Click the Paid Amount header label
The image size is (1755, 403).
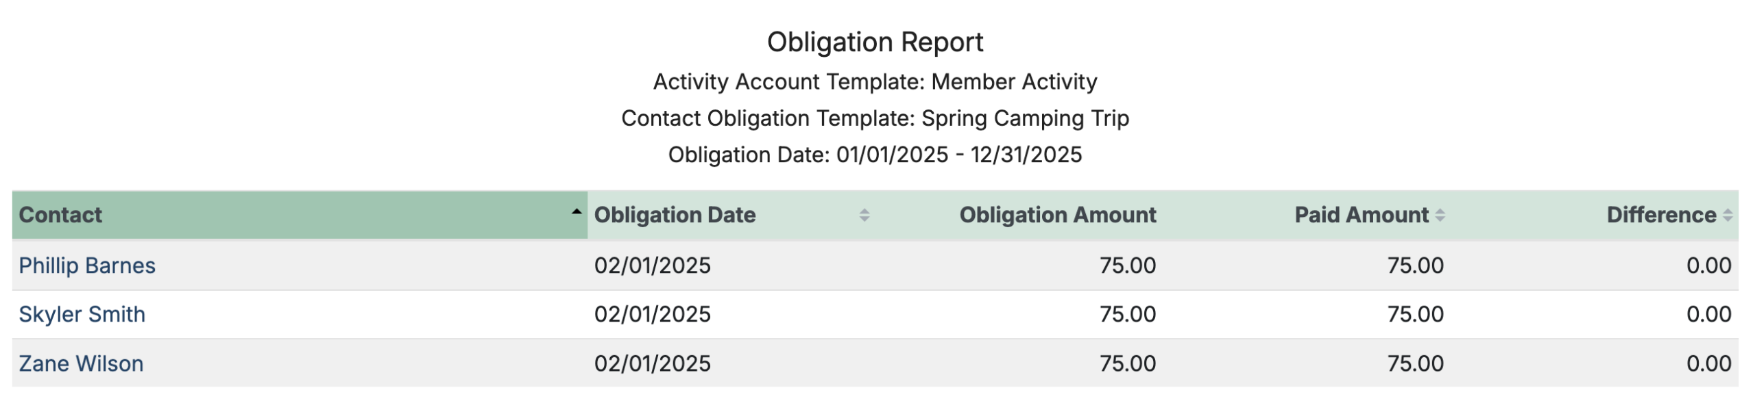(1361, 215)
